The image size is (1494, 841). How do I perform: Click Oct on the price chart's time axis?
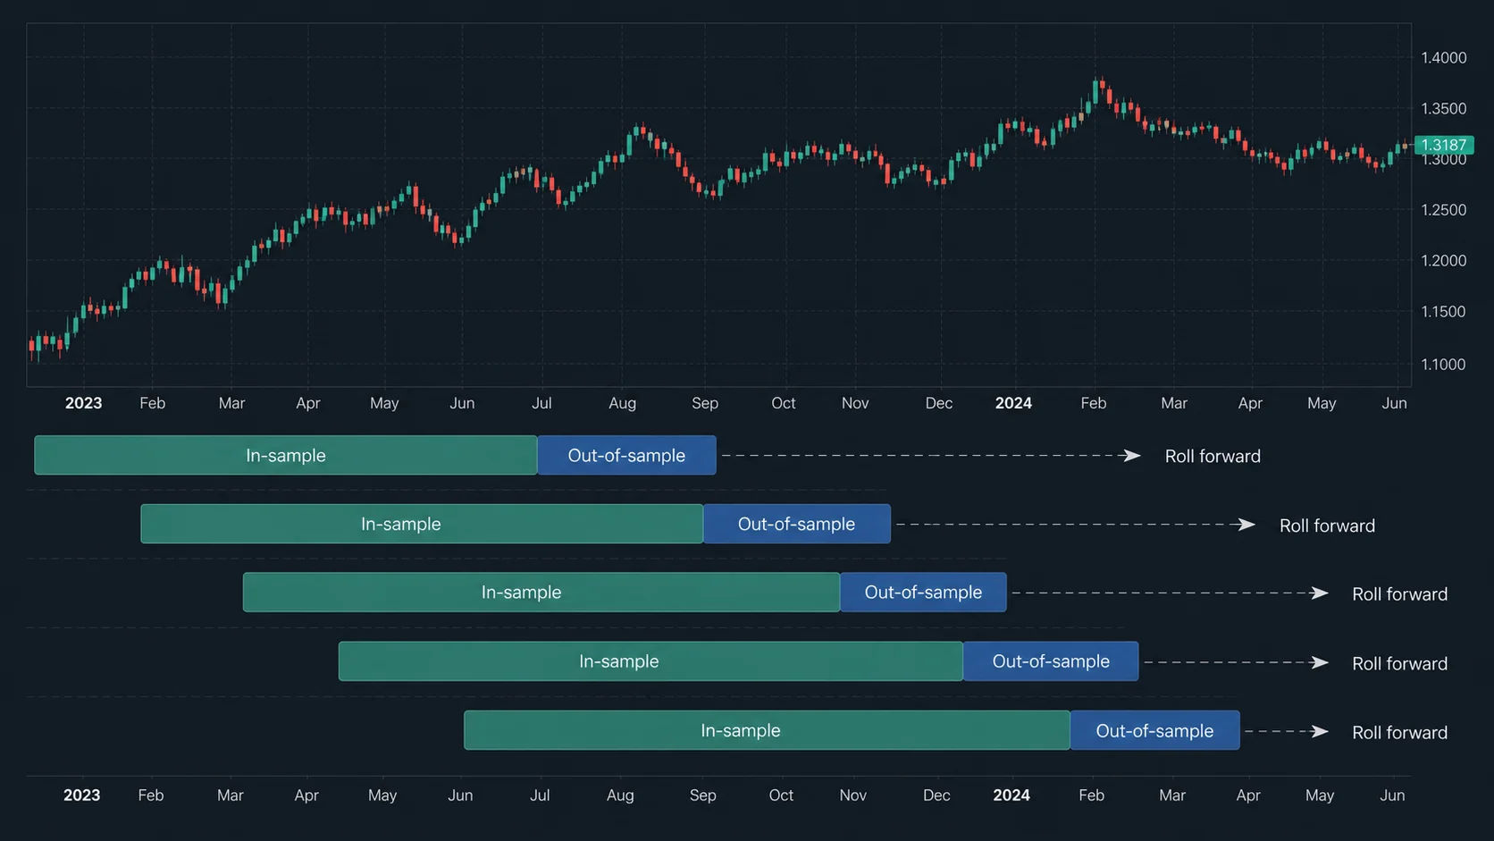pos(784,403)
